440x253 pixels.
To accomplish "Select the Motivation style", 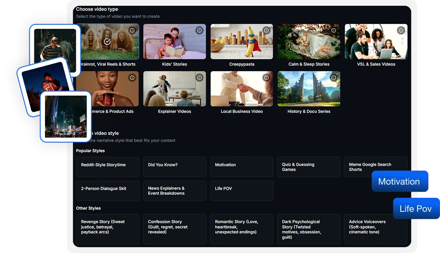I will tap(241, 166).
